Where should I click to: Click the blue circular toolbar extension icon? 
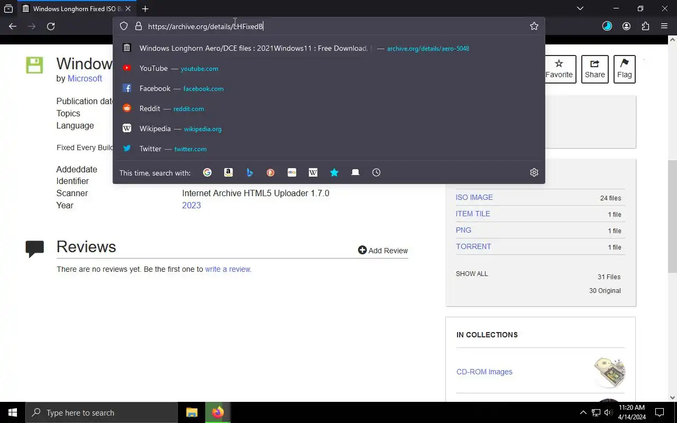pos(607,26)
